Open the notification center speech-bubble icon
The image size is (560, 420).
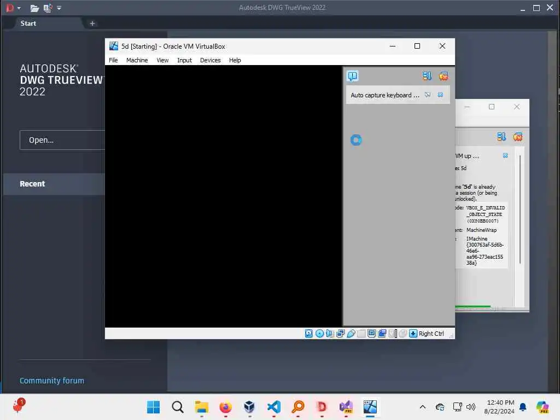coord(353,75)
